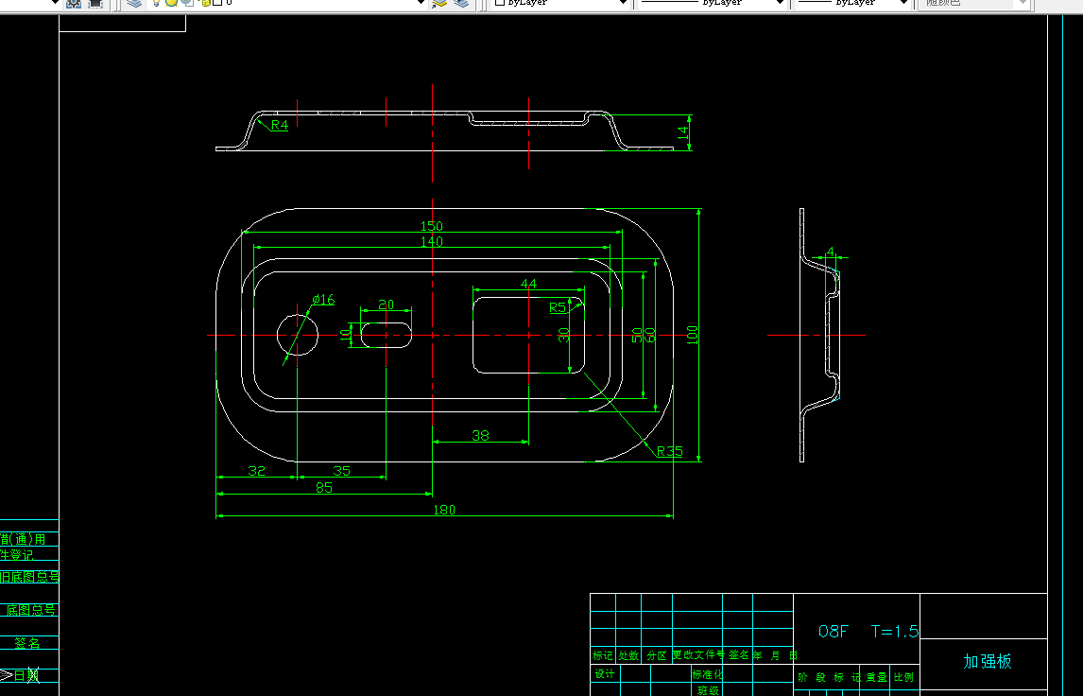Select the 20 slot length dimension
Image resolution: width=1083 pixels, height=696 pixels.
point(387,304)
